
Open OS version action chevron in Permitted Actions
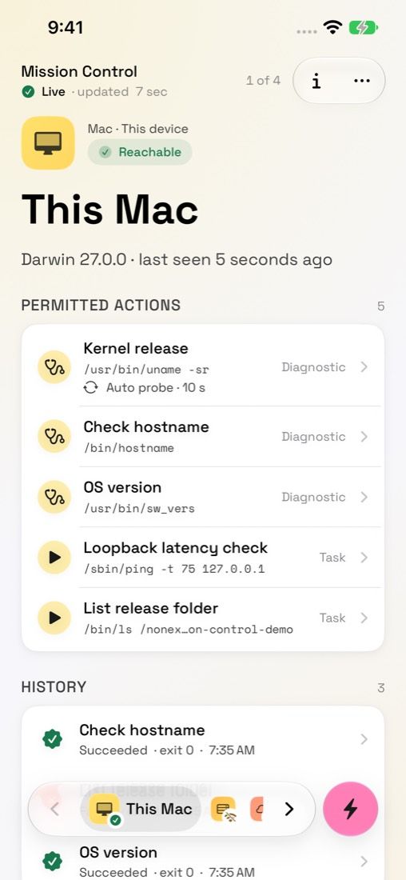(364, 497)
